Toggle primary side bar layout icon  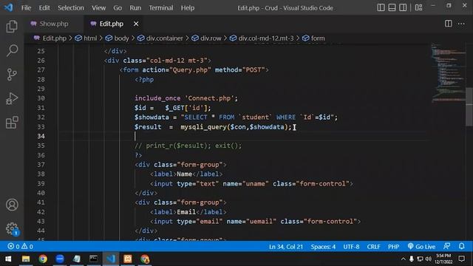pos(381,7)
